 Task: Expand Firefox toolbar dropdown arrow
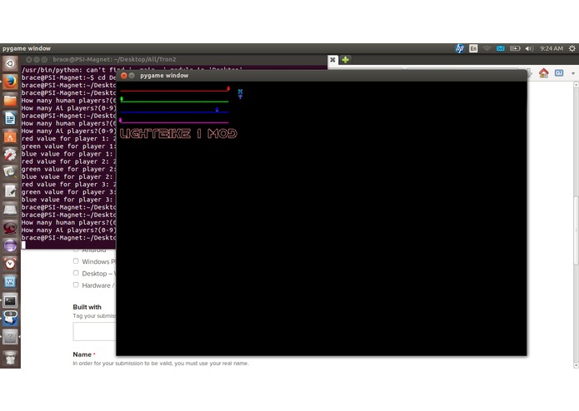pos(573,73)
